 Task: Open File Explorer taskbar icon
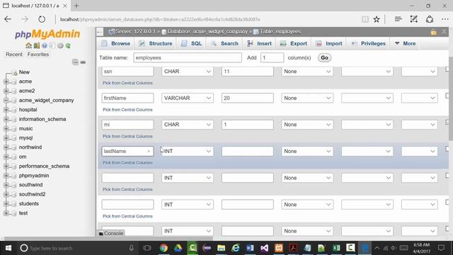click(x=222, y=248)
